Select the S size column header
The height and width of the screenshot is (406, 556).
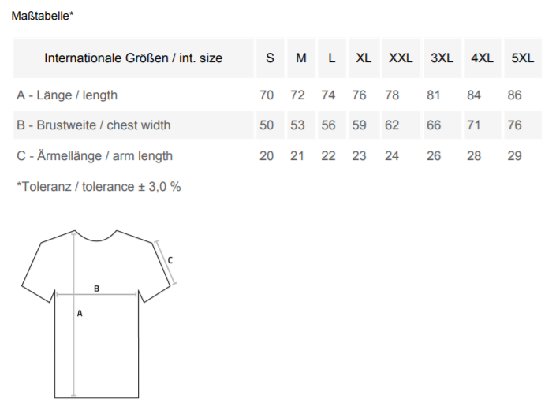pyautogui.click(x=271, y=58)
